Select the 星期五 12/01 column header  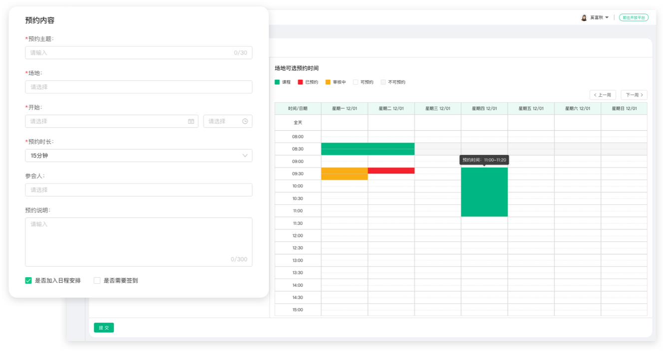point(531,109)
